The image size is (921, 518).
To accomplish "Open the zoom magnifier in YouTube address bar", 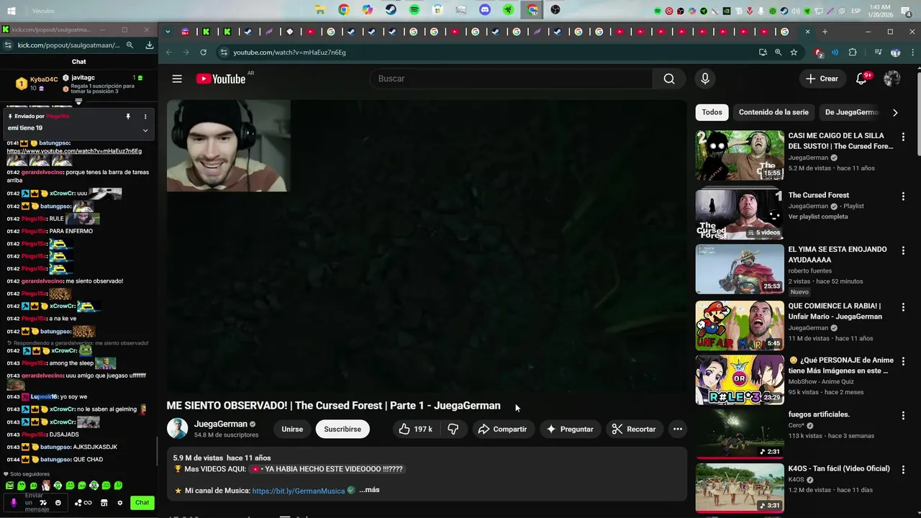I will [x=778, y=53].
